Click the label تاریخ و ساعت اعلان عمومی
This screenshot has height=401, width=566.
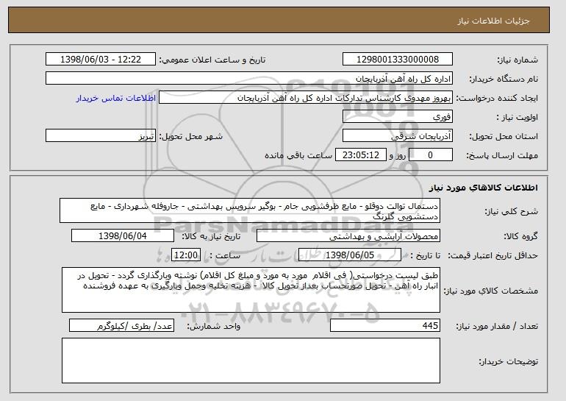(212, 60)
